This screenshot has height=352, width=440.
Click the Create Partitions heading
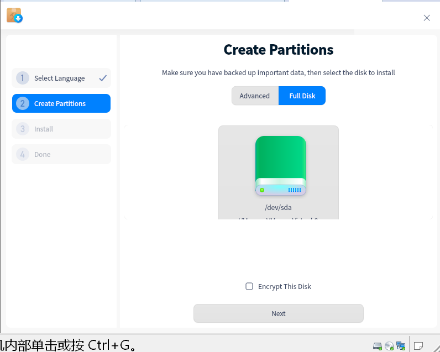(x=279, y=50)
